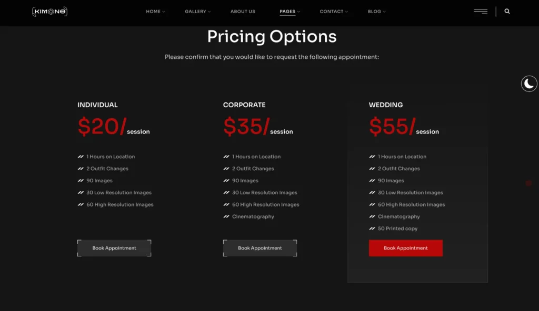Click the slash icon beside Corporate Cinematography
Image resolution: width=539 pixels, height=311 pixels.
226,216
